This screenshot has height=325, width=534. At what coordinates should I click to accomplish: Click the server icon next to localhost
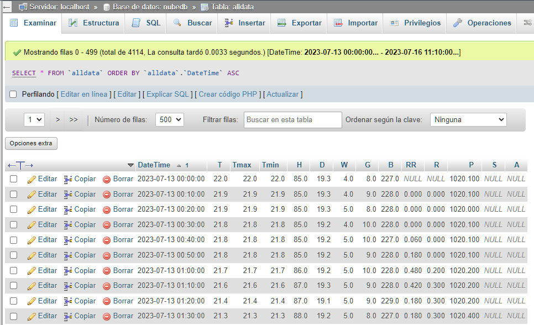point(23,7)
